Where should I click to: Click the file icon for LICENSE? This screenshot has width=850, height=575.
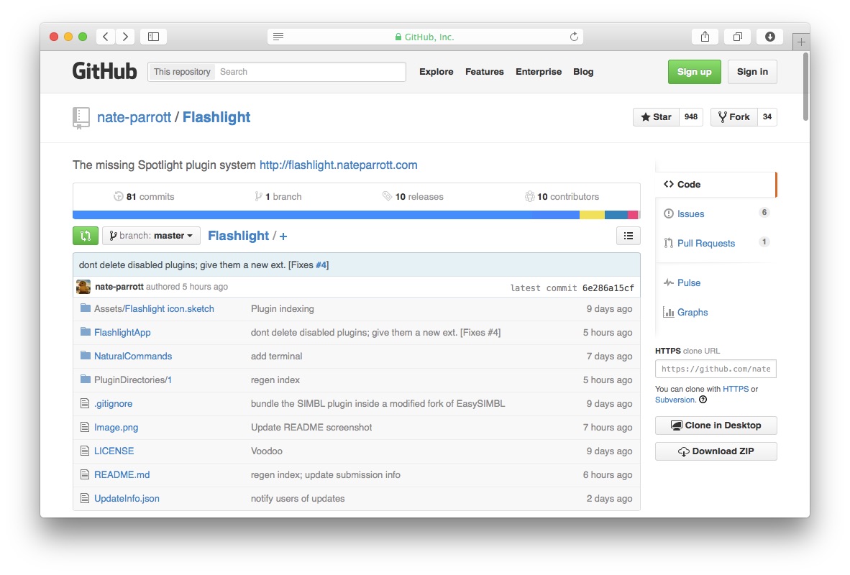tap(85, 451)
